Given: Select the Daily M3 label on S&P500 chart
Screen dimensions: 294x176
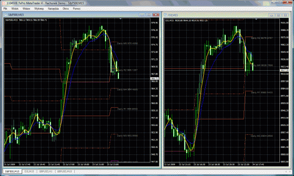Looking at the screenshot, I should tap(127, 136).
